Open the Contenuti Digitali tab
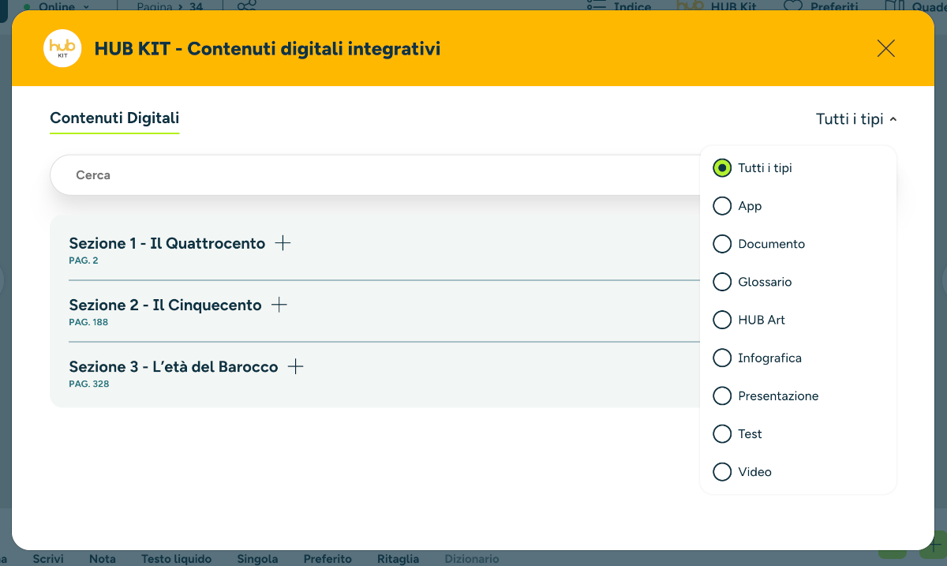Image resolution: width=947 pixels, height=566 pixels. (x=114, y=118)
